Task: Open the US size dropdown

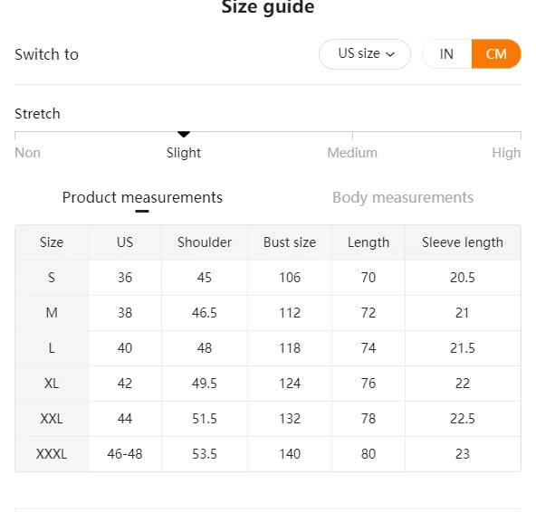Action: [x=365, y=54]
